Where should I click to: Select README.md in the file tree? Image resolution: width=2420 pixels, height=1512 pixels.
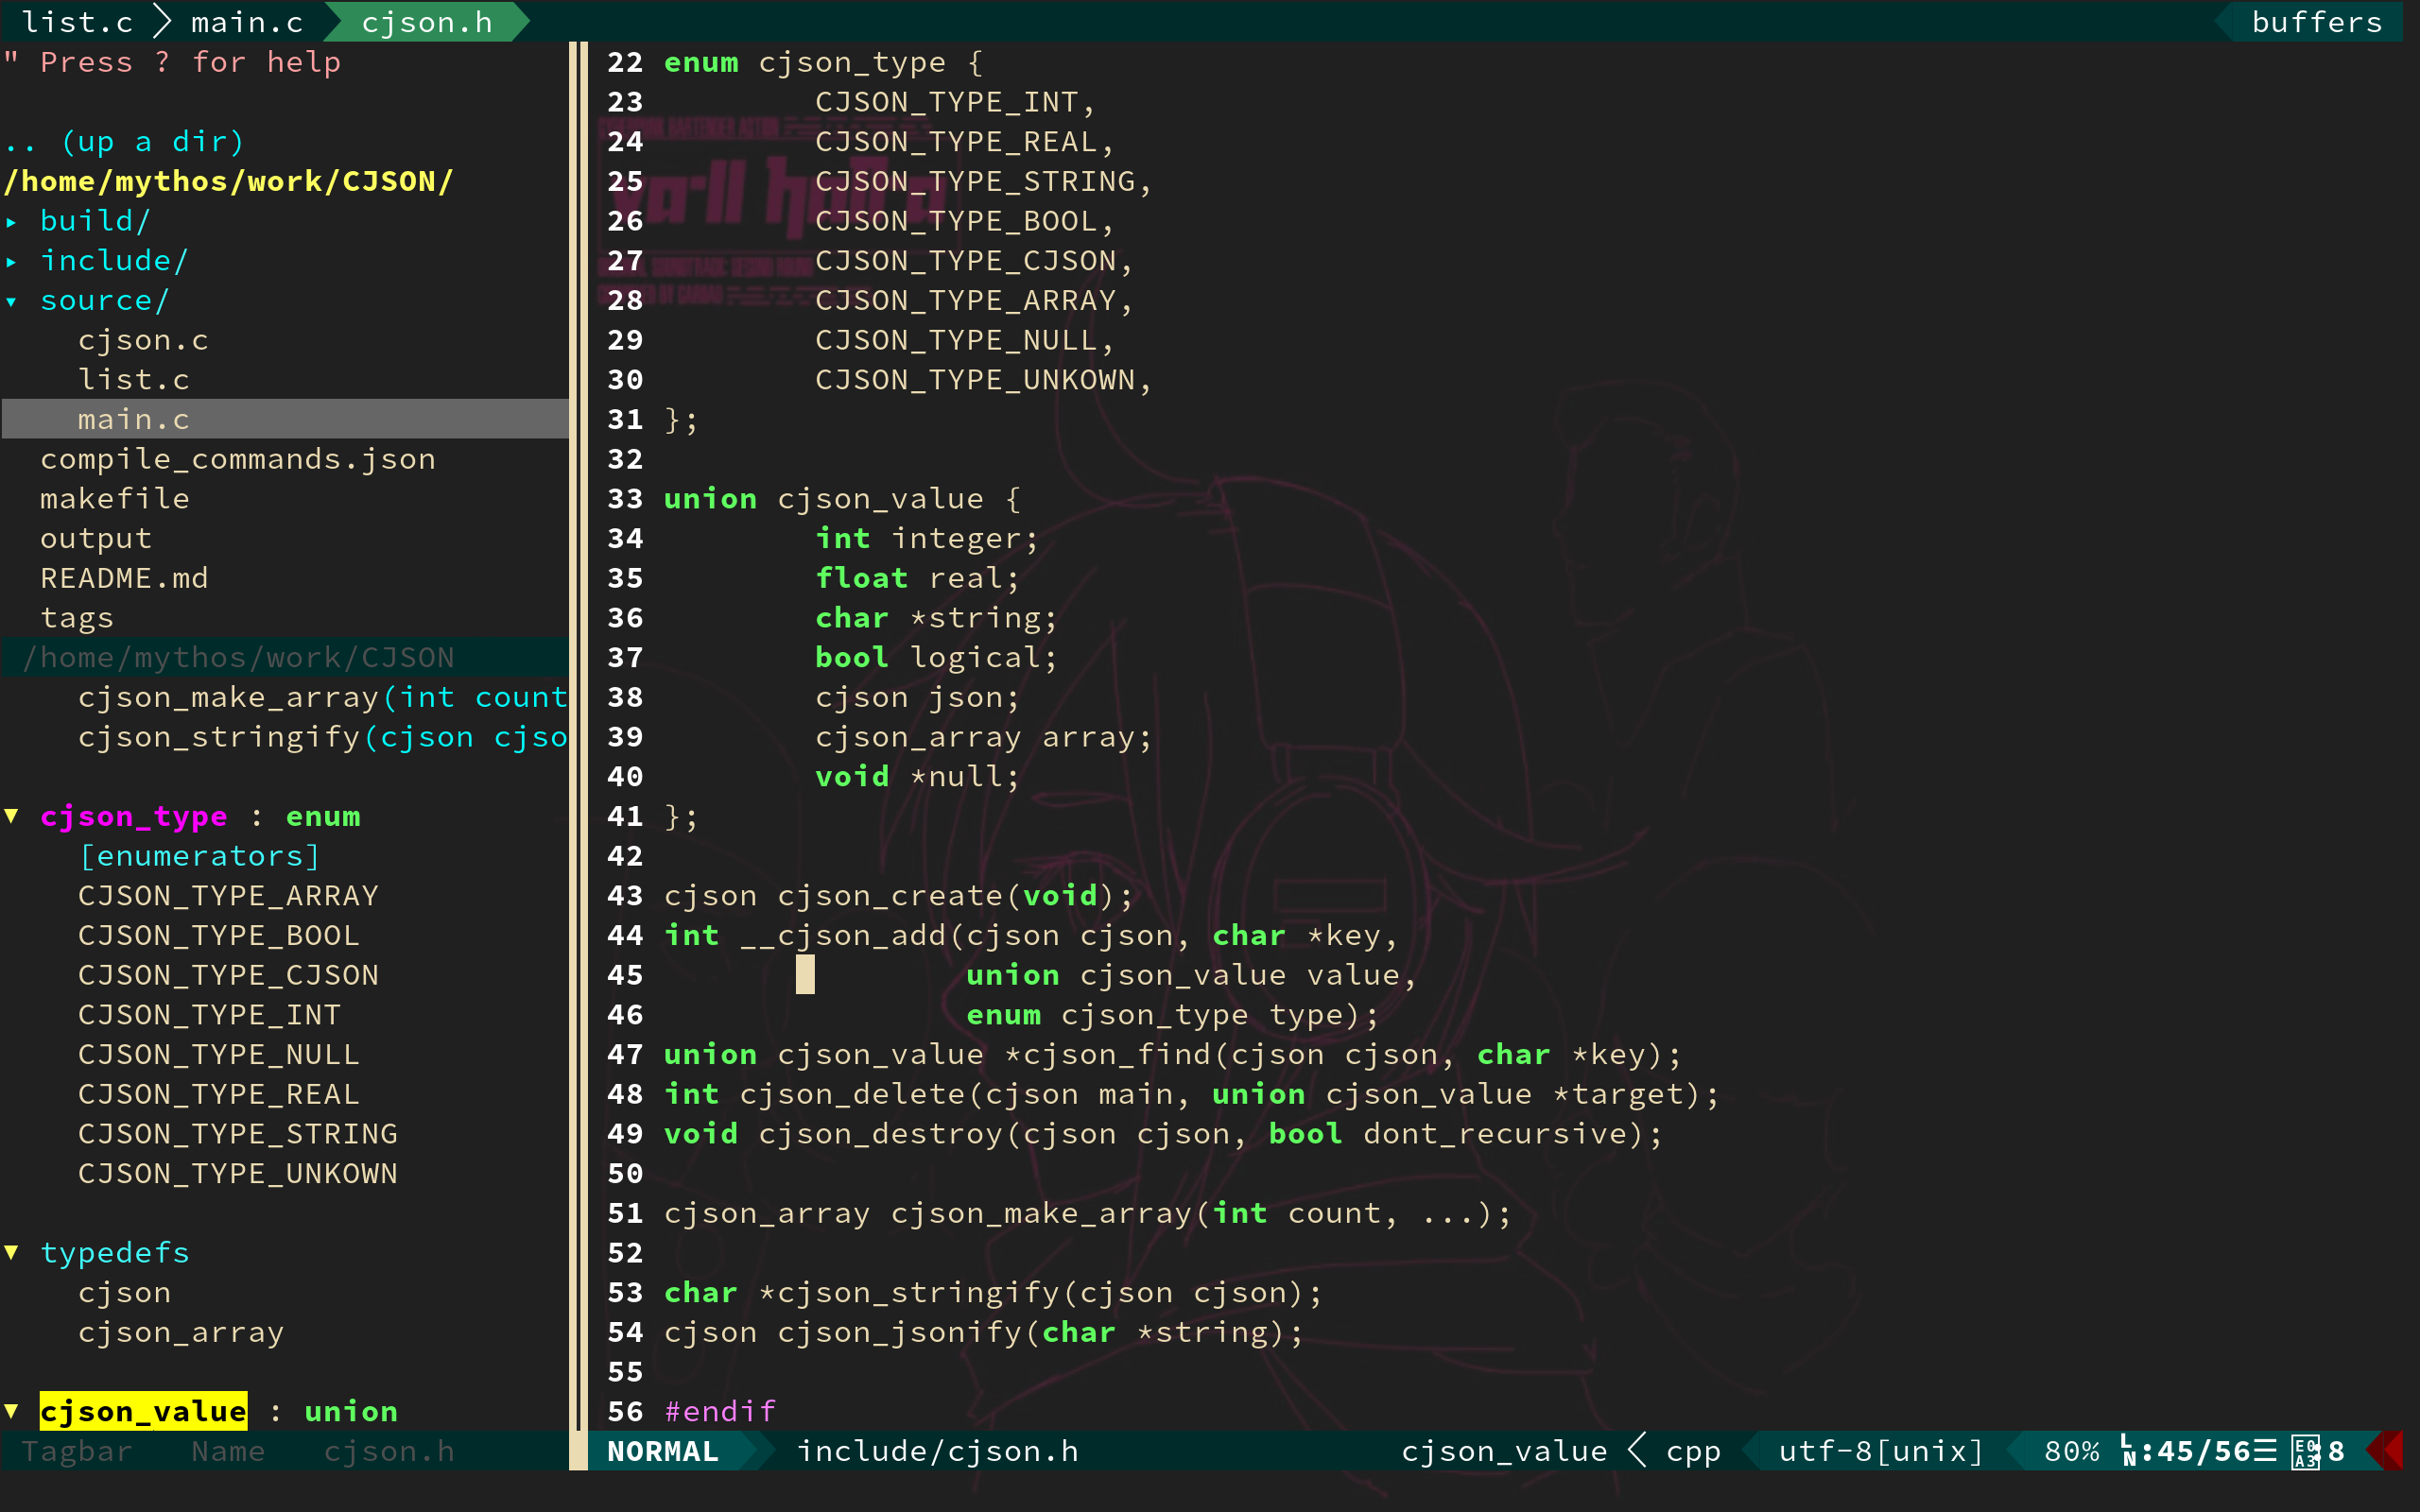[x=123, y=577]
